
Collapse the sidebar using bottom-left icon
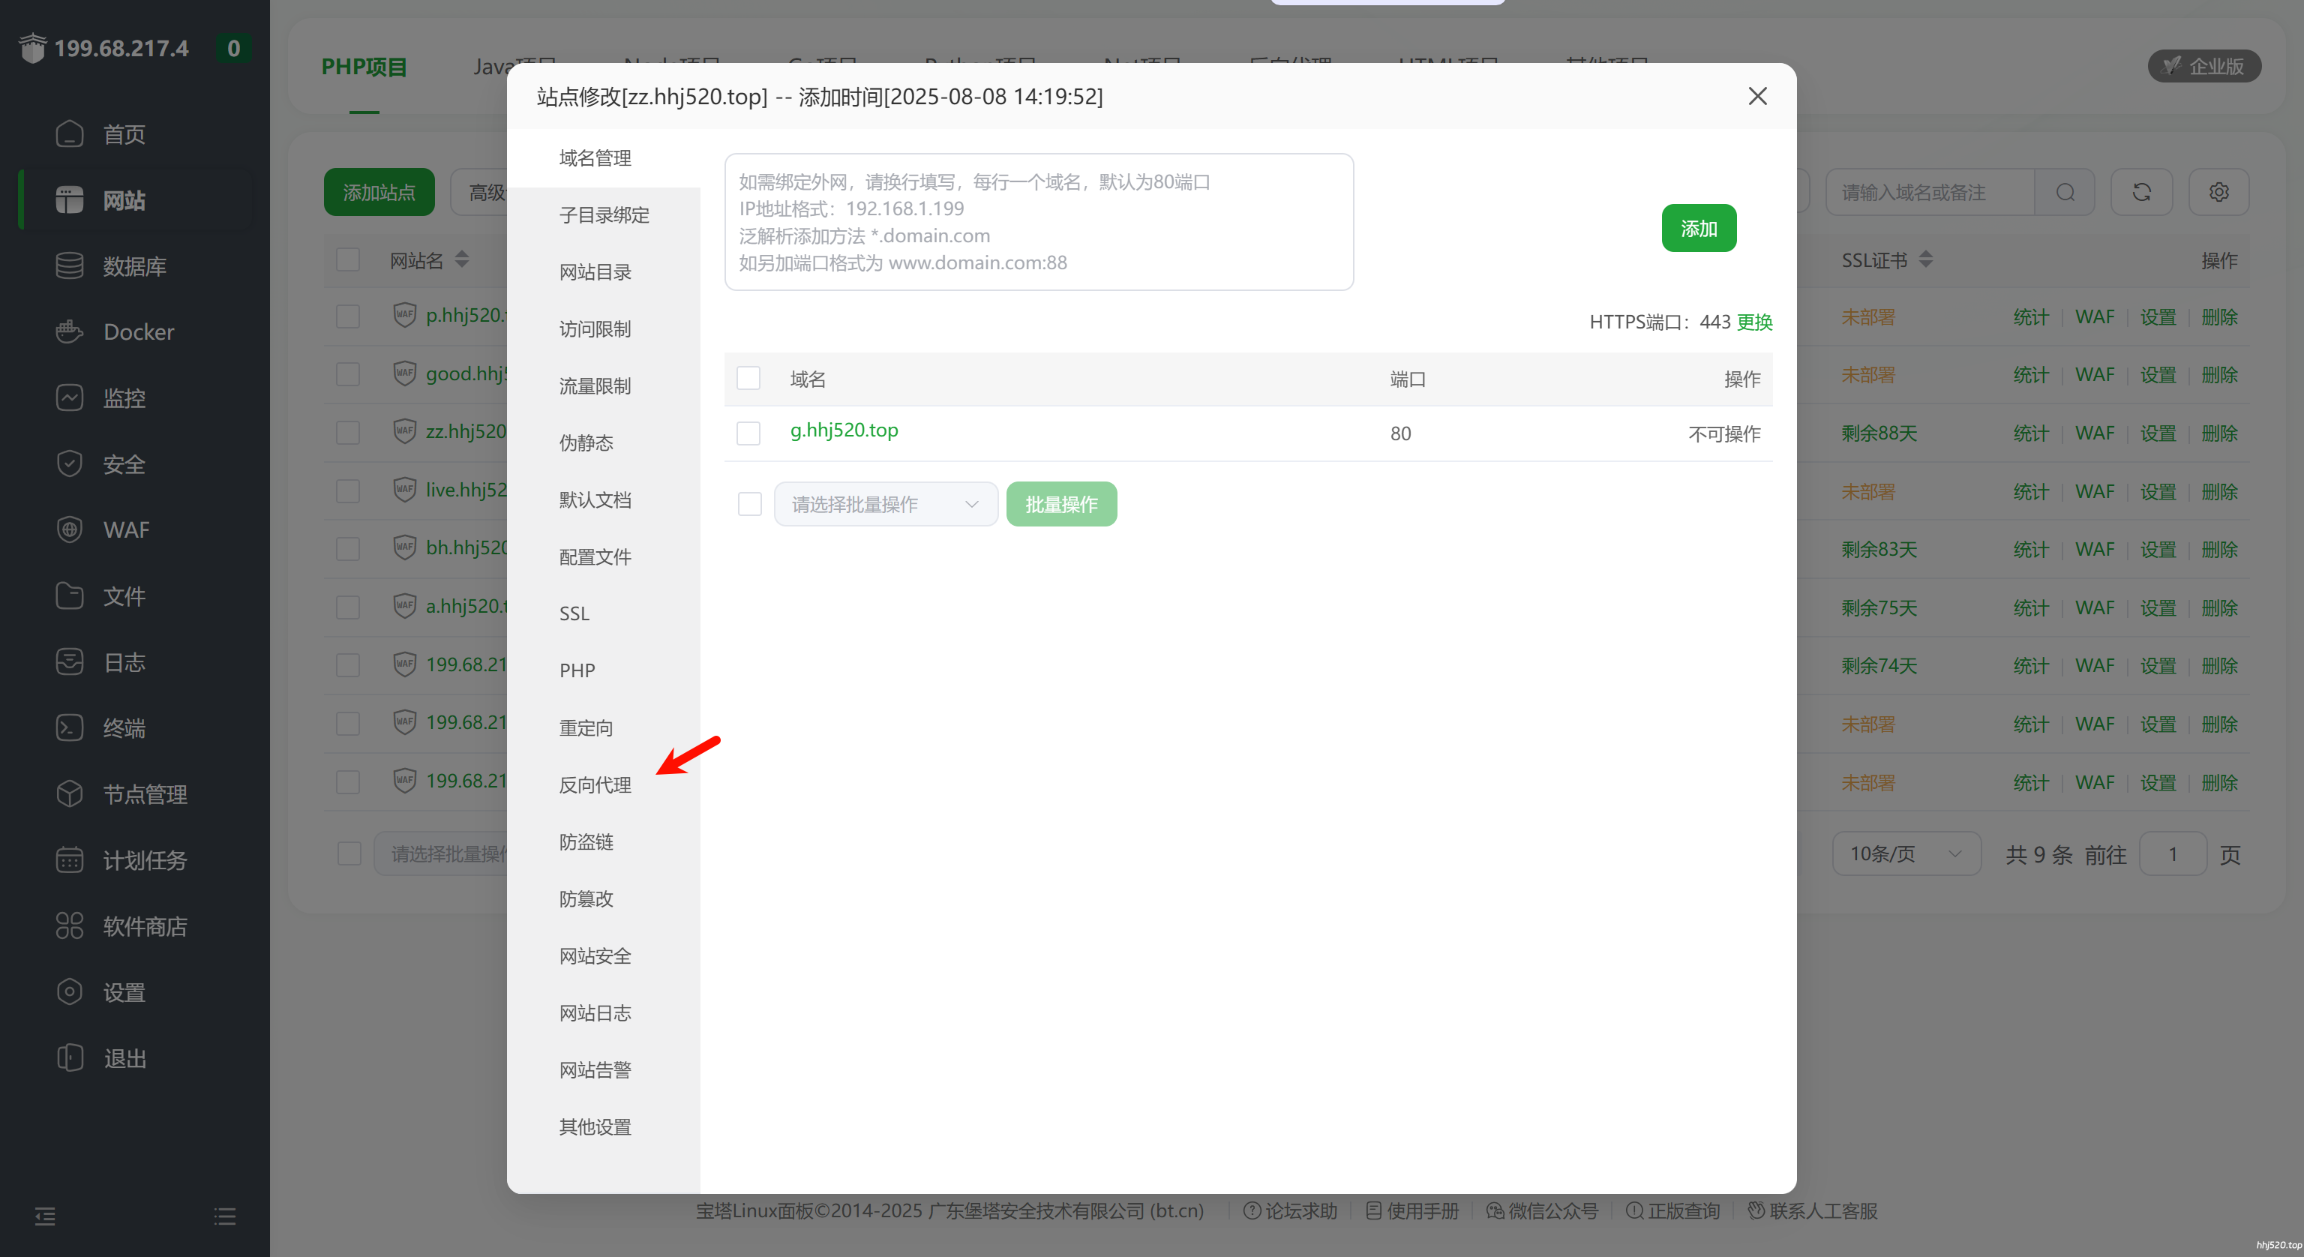point(45,1216)
